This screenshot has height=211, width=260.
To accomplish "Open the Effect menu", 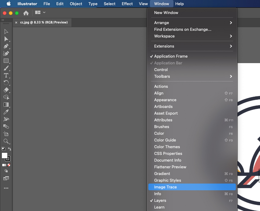I will tap(127, 4).
